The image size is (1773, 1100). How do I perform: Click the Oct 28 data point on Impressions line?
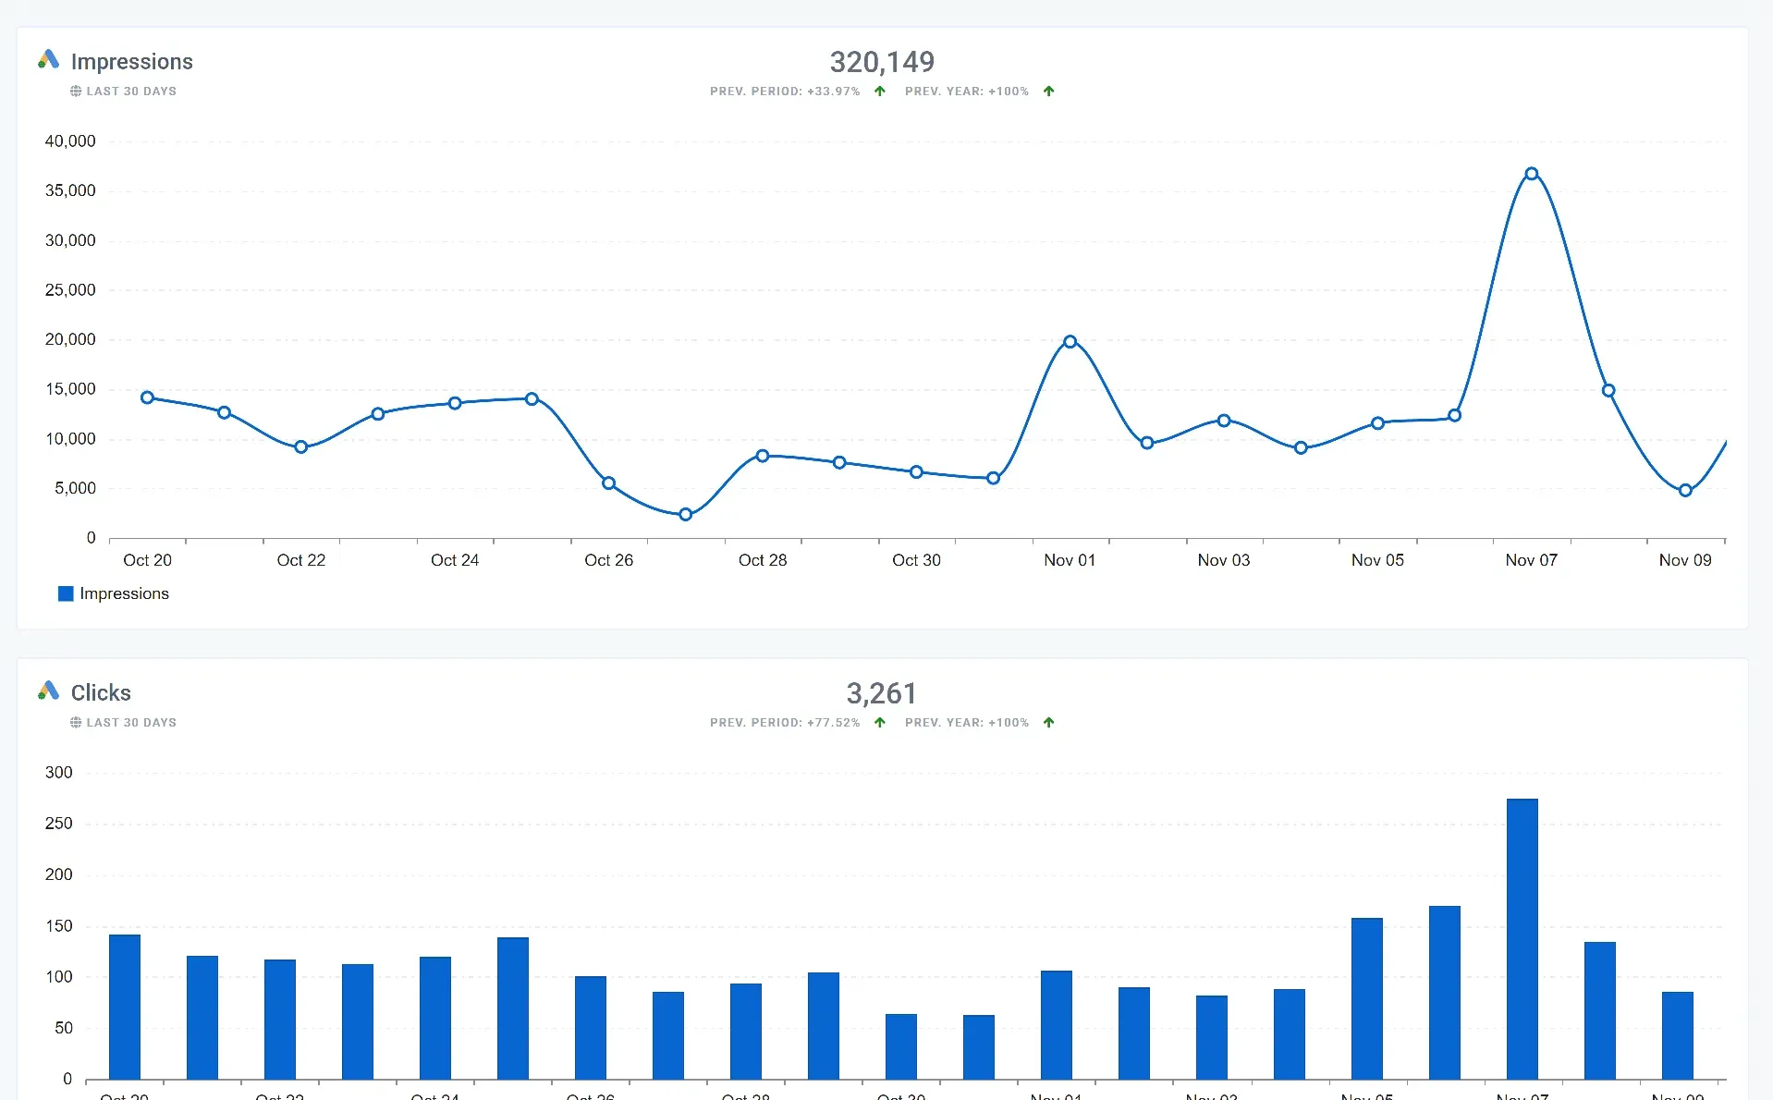[x=763, y=456]
